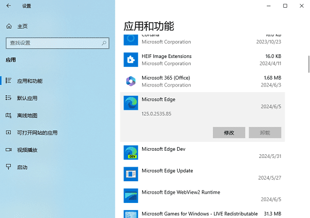Screen dimensions: 310x218
Task: Click the Cortana app icon
Action: (131, 40)
